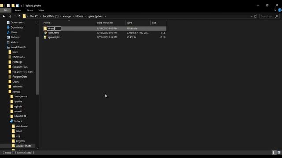282x158 pixels.
Task: Go back with the Back arrow
Action: 4,16
